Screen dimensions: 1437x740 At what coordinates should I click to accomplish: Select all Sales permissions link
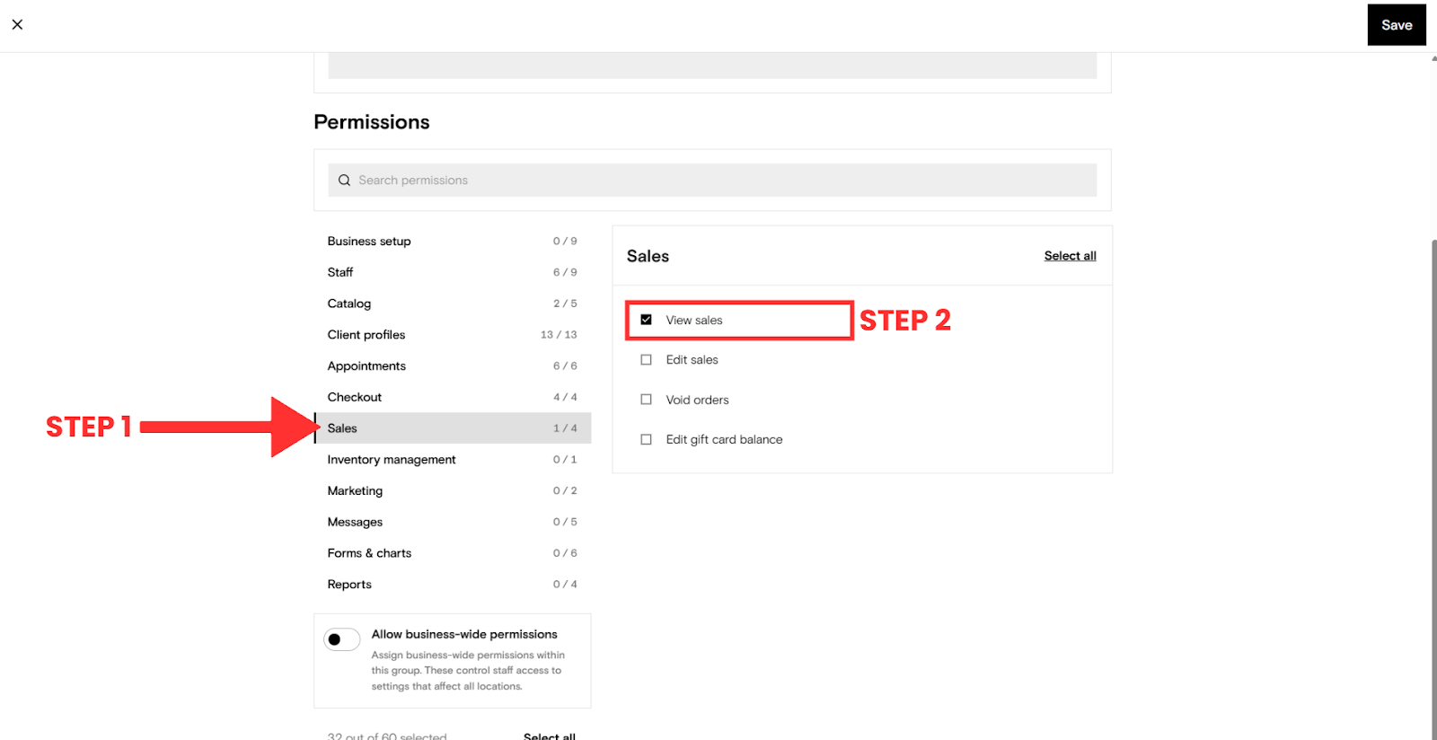(1070, 256)
